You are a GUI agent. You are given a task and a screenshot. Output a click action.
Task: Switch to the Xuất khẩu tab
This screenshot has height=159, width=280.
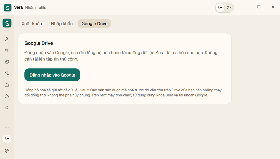tap(32, 24)
